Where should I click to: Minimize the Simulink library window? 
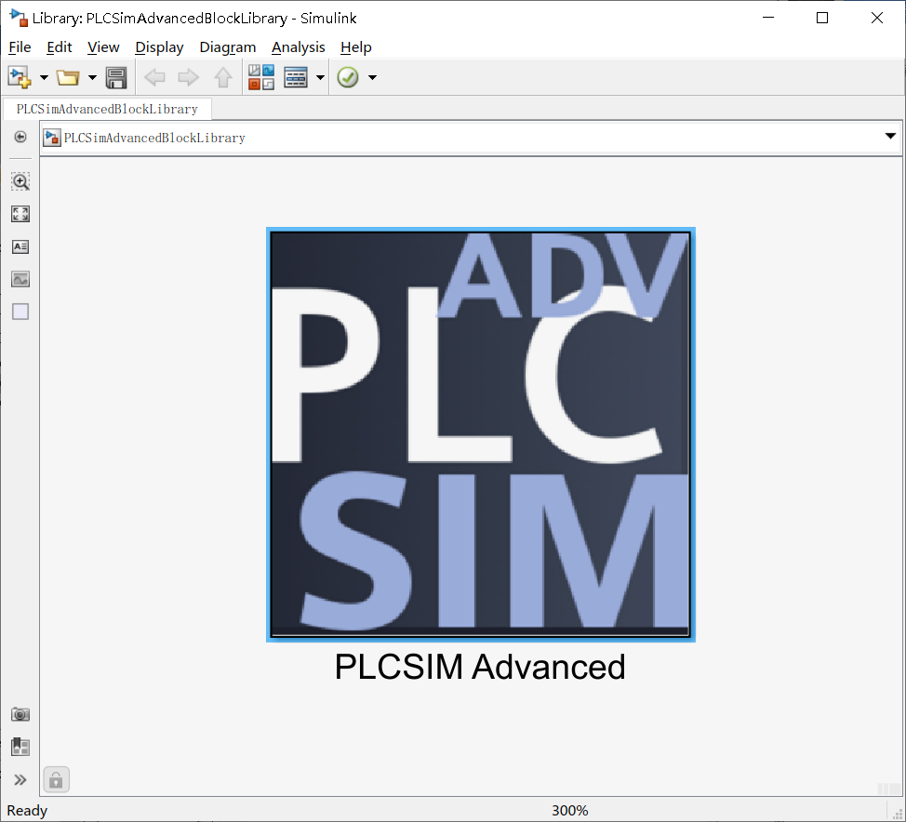pyautogui.click(x=768, y=18)
